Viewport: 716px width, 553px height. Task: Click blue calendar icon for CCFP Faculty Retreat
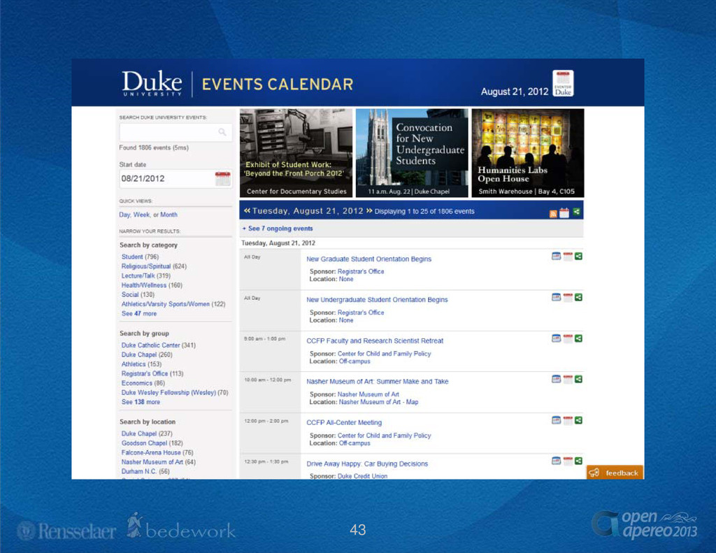click(x=556, y=338)
